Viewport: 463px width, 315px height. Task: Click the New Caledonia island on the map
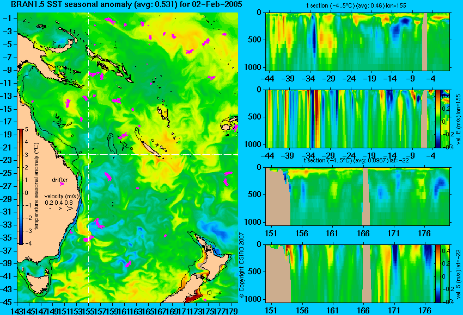pos(150,149)
